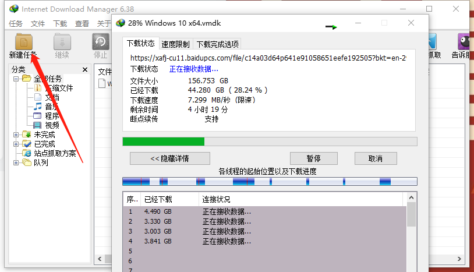Close the 分类 categories panel
Screen dimensions: 474x272
point(85,70)
